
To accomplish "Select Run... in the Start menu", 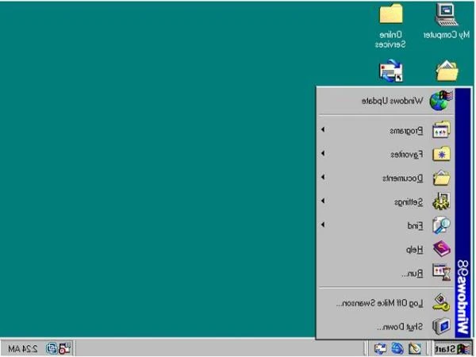I will (x=386, y=273).
